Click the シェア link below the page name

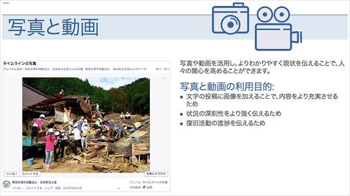pos(49,188)
